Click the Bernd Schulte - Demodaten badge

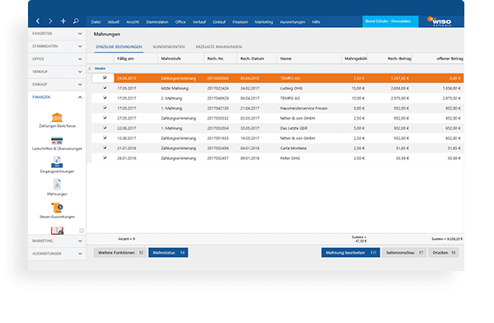point(390,21)
